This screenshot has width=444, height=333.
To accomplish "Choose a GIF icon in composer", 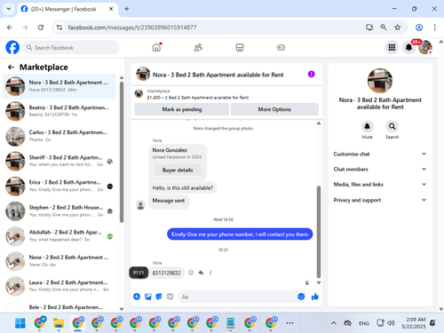I will click(x=170, y=297).
